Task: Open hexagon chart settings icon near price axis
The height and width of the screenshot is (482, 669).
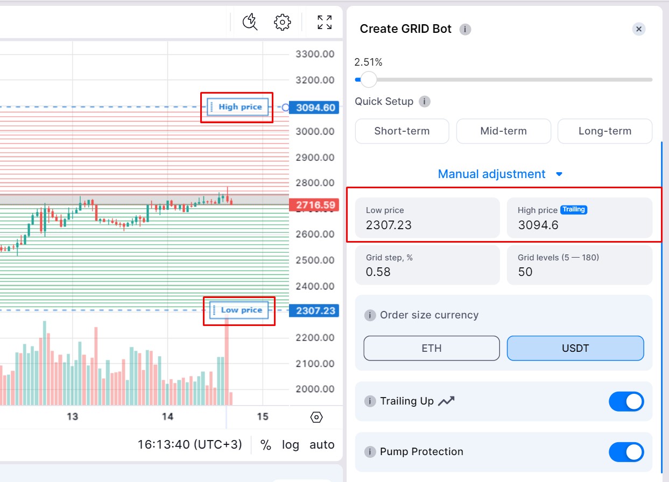Action: click(316, 417)
